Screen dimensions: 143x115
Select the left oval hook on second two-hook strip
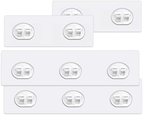[x=24, y=31]
